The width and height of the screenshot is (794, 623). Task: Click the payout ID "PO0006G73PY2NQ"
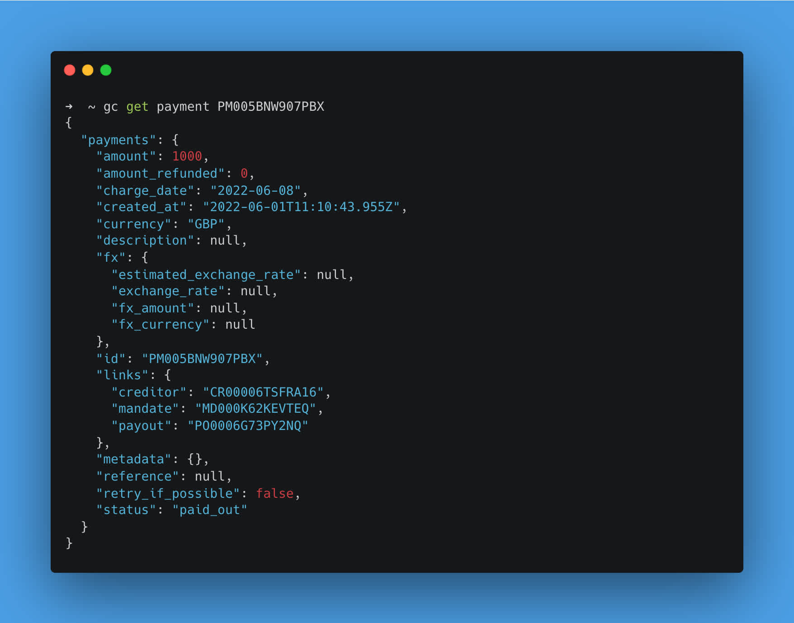coord(248,426)
